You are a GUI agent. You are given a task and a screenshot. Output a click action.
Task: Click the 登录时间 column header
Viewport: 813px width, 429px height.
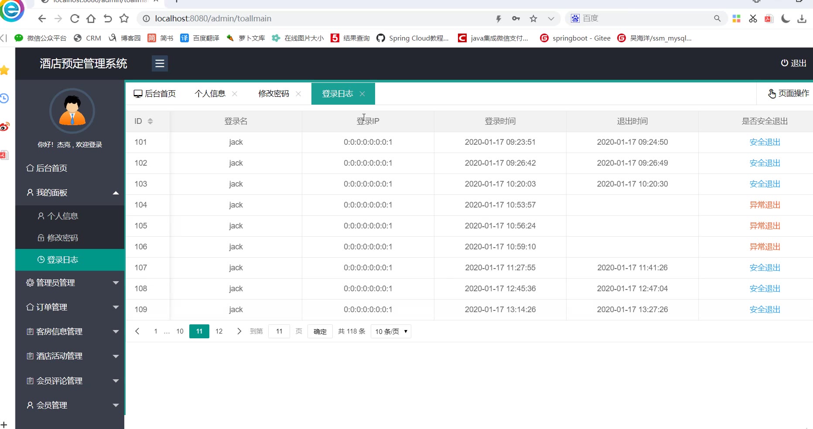tap(500, 121)
